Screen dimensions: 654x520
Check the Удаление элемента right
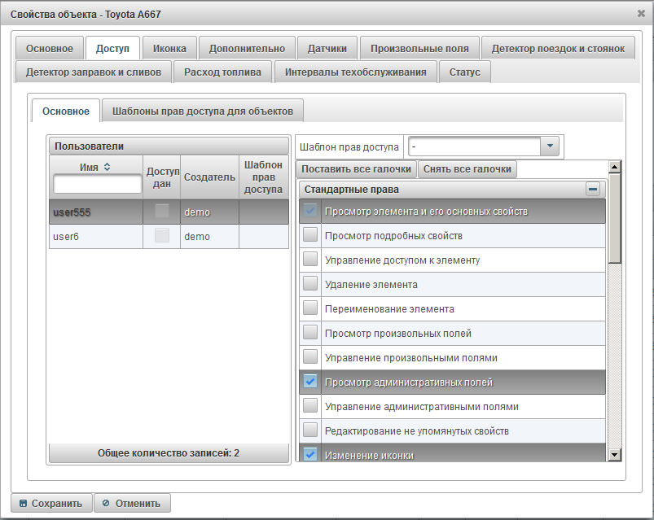pos(310,285)
